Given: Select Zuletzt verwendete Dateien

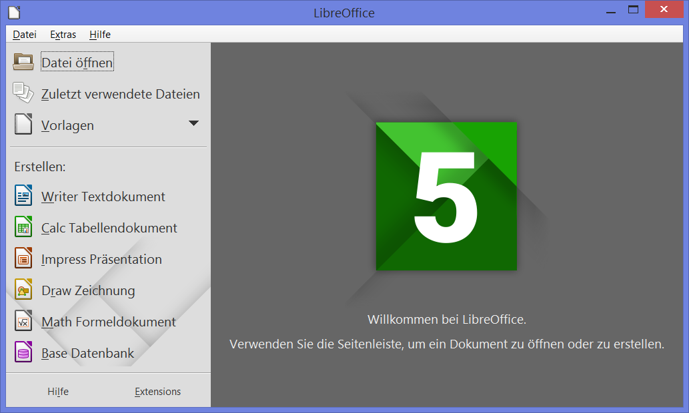Looking at the screenshot, I should [120, 95].
